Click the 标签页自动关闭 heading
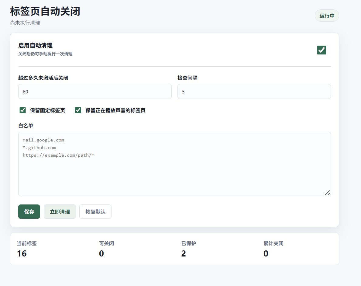 (45, 11)
